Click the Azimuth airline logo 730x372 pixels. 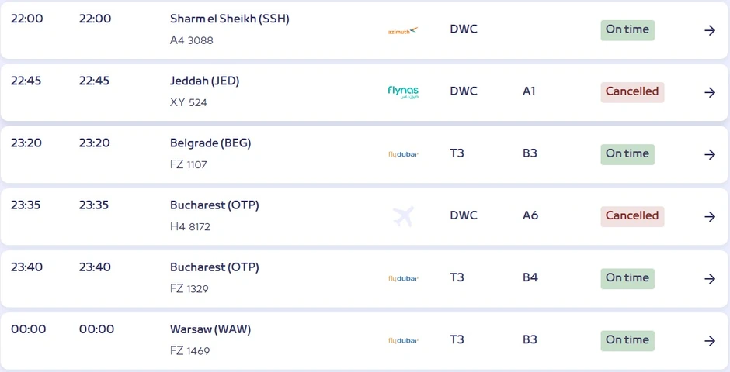click(402, 31)
